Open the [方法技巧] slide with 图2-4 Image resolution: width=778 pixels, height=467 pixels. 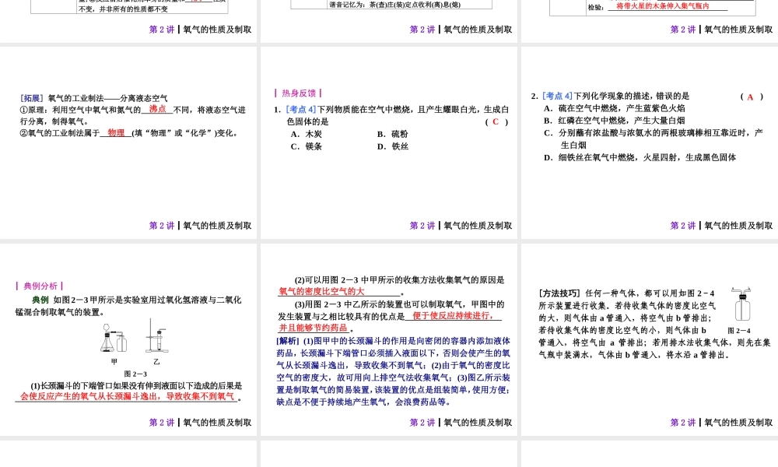tap(650, 339)
